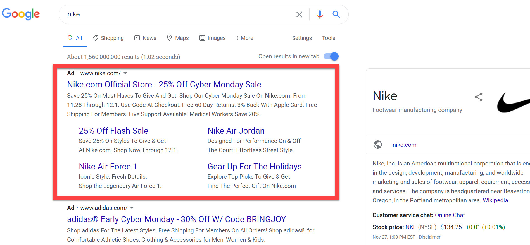Switch to the News tab
This screenshot has width=530, height=245.
[x=146, y=38]
